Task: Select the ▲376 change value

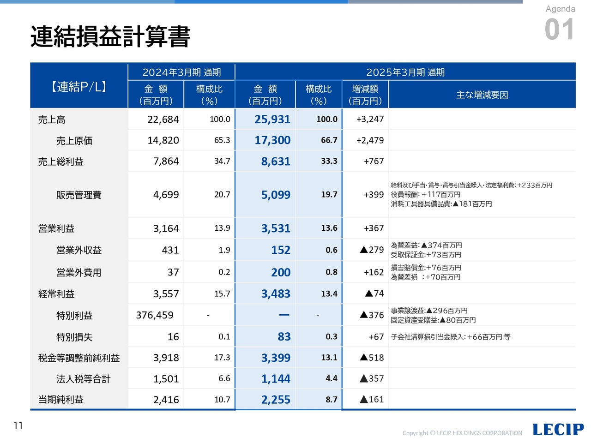Action: point(372,315)
